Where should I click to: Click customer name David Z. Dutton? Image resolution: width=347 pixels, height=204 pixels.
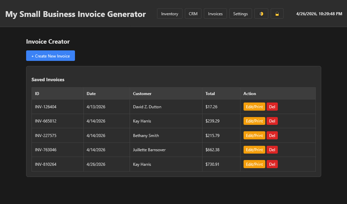pos(147,107)
